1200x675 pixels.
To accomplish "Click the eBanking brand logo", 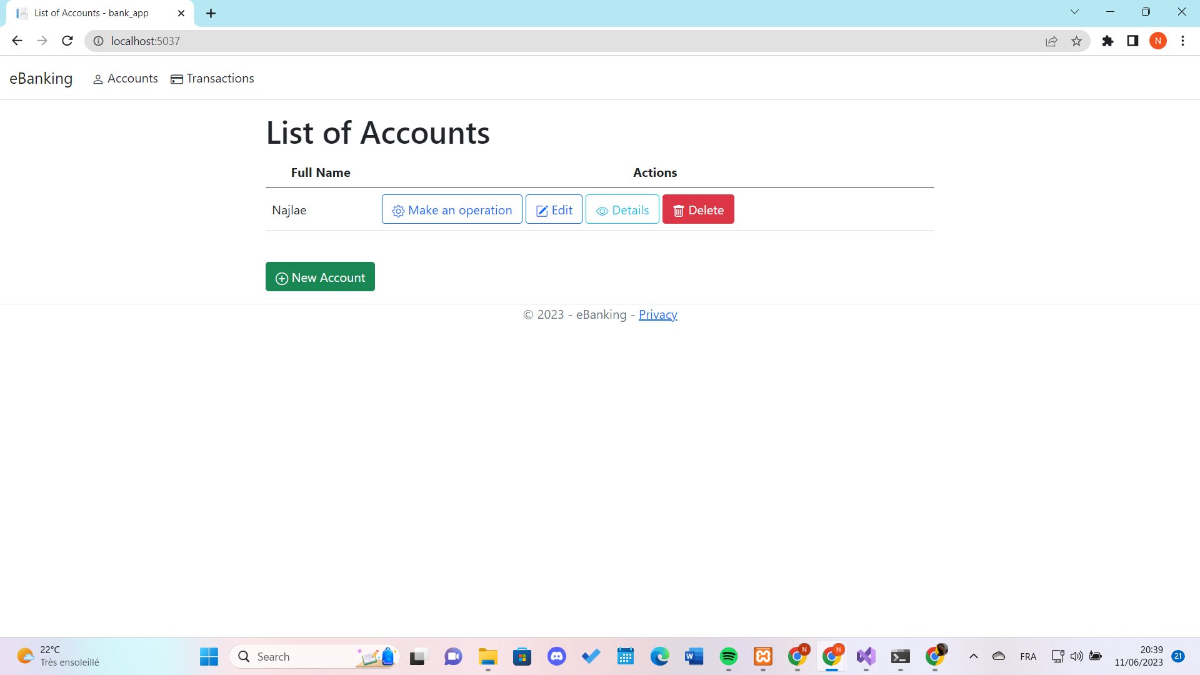I will (x=41, y=79).
